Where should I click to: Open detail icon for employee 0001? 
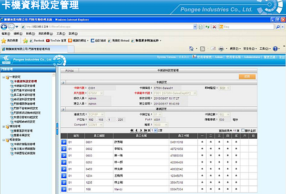coord(64,142)
